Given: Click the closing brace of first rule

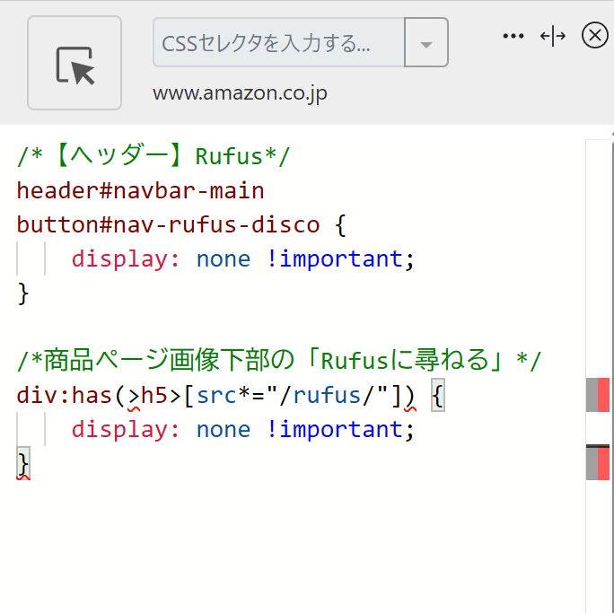Looking at the screenshot, I should pyautogui.click(x=23, y=293).
